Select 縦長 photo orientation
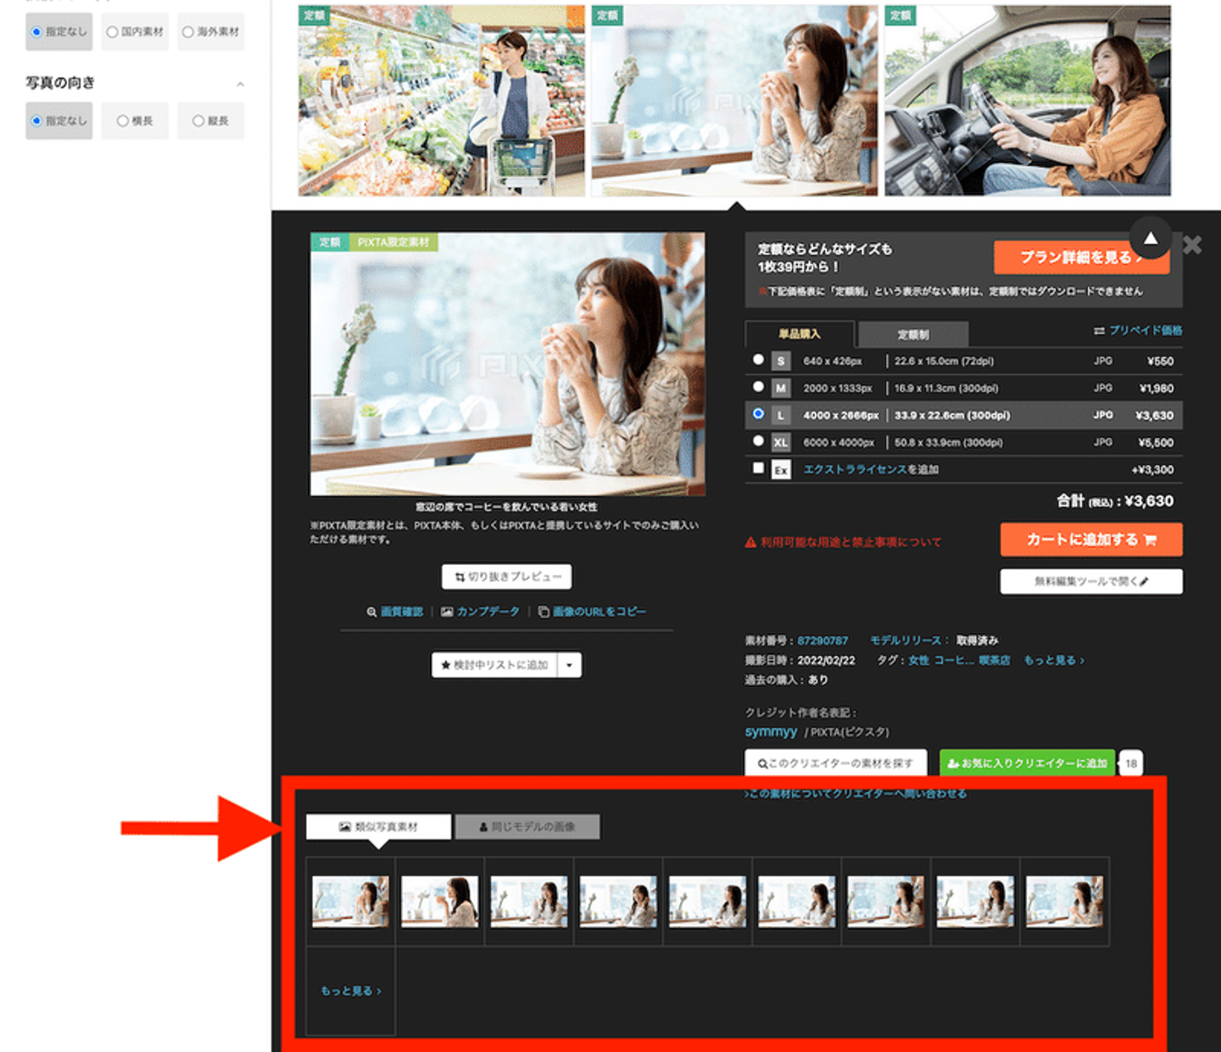Image resolution: width=1221 pixels, height=1052 pixels. point(211,120)
